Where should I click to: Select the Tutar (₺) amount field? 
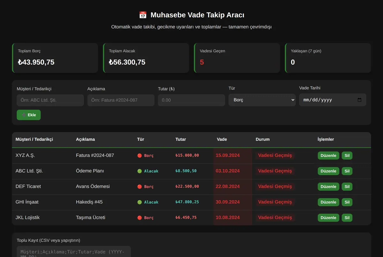[x=191, y=100]
